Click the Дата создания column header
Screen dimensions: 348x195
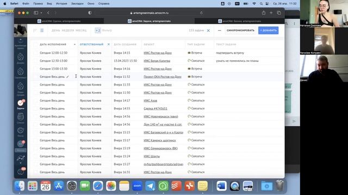(x=125, y=44)
